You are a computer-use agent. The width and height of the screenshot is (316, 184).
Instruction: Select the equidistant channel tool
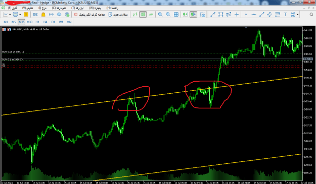[269, 15]
